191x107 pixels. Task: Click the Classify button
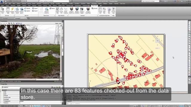click(27, 8)
